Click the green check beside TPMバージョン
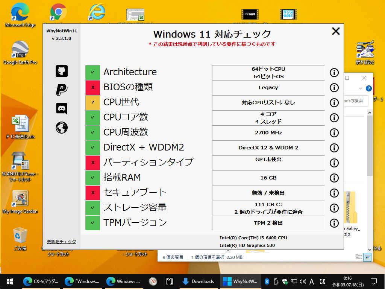The height and width of the screenshot is (289, 385). 92,223
